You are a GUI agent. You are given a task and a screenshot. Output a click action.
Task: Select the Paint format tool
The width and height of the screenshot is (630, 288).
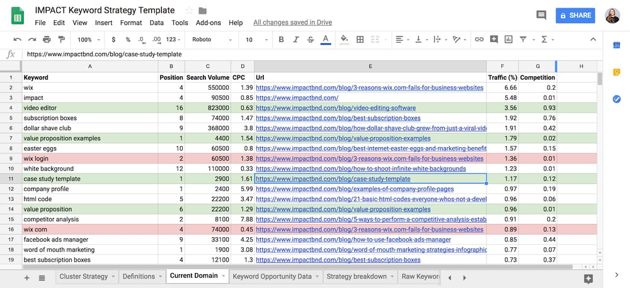point(62,40)
